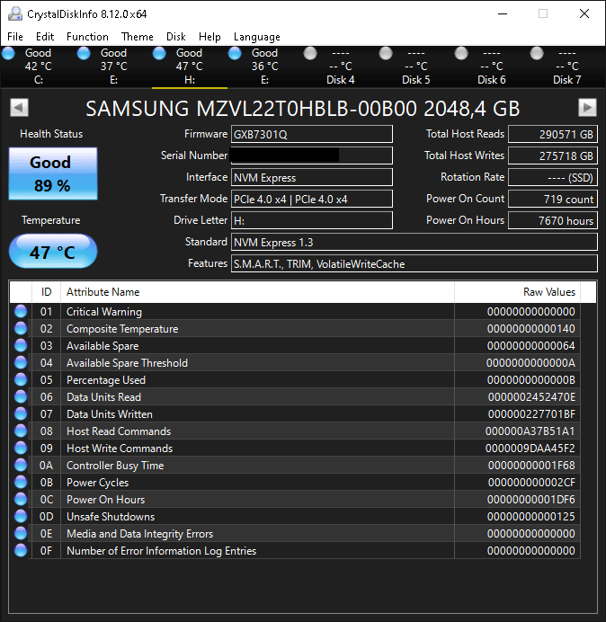The height and width of the screenshot is (622, 606).
Task: Click the Features field with TRIM
Action: point(414,263)
